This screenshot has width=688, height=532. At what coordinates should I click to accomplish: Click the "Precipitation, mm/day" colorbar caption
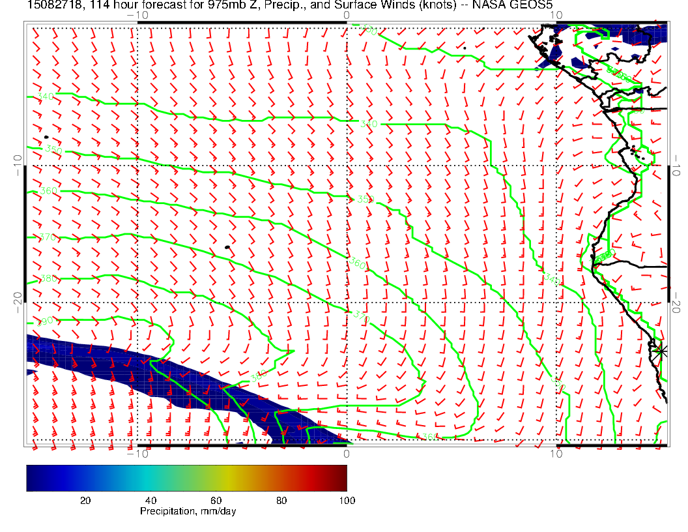point(188,511)
